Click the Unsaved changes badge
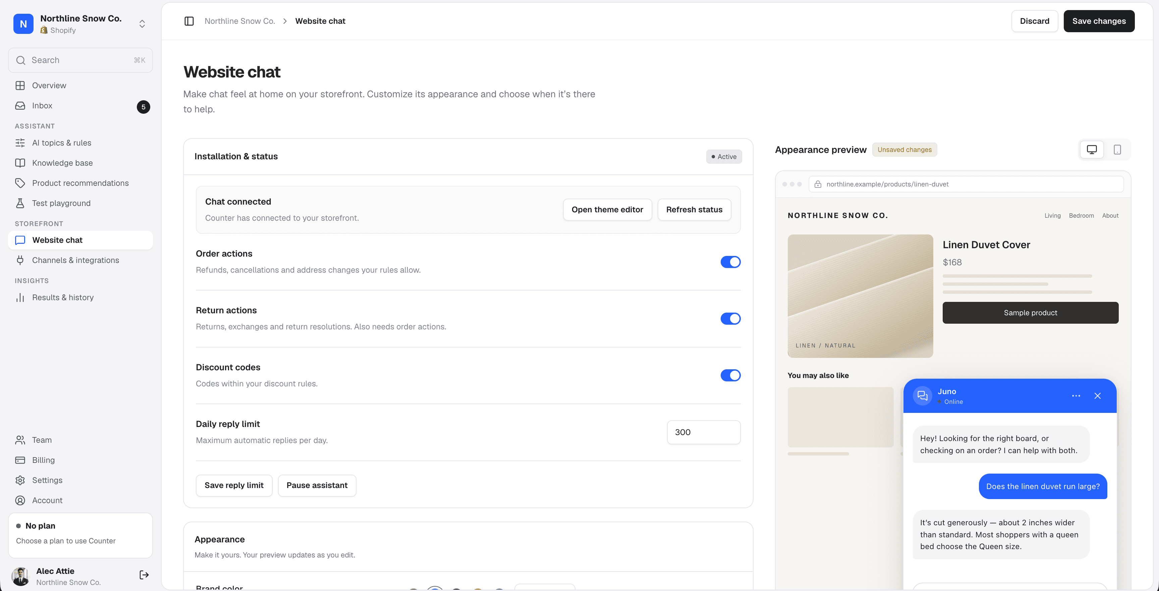Viewport: 1159px width, 591px height. 904,150
